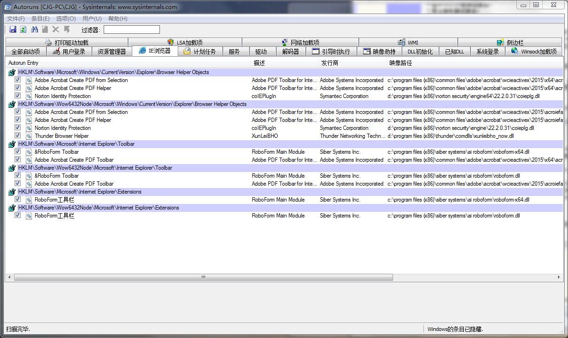Sort by the 发行商 column header
Screen dimensions: 568x338
[330, 63]
